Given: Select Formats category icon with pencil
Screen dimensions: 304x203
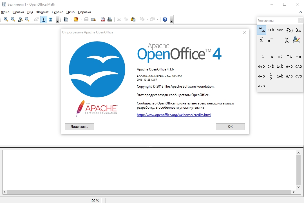Looking at the screenshot, I should pyautogui.click(x=296, y=40).
